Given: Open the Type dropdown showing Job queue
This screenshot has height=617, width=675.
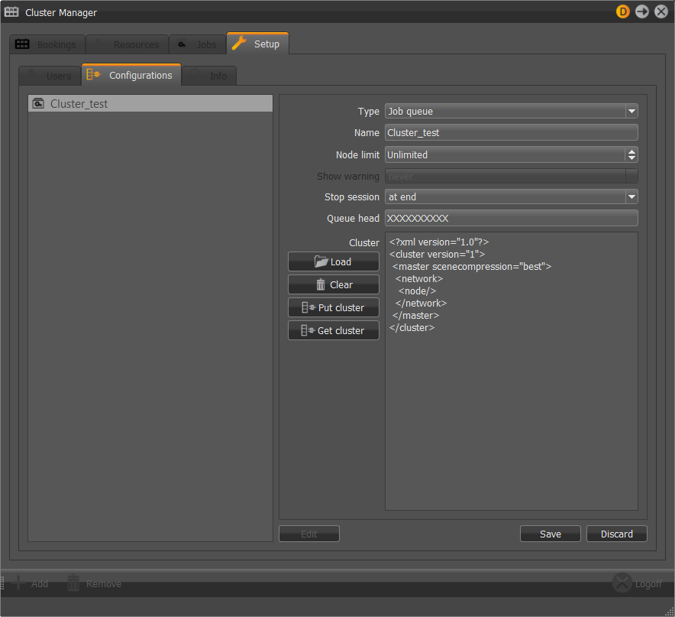Looking at the screenshot, I should [x=631, y=111].
